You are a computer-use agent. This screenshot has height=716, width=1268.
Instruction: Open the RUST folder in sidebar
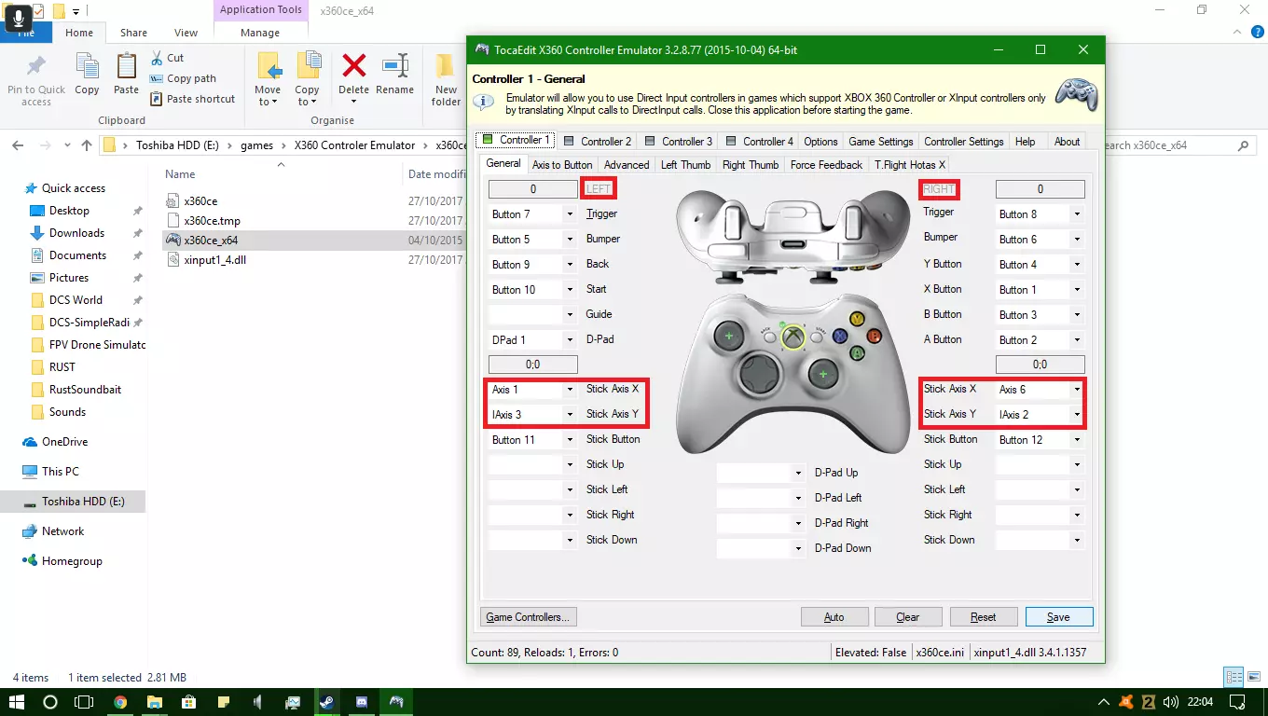(x=62, y=367)
